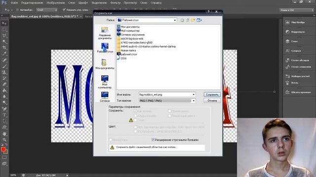Select the 67402-mercedes-benz-g500 folder
This screenshot has width=316, height=177.
[135, 43]
